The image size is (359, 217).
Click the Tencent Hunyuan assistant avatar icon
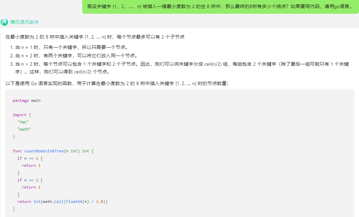coord(4,22)
